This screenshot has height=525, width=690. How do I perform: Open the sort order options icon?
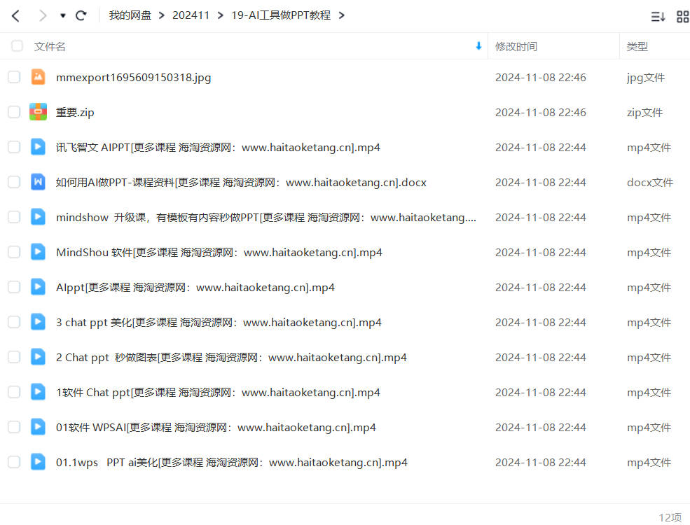click(x=658, y=17)
